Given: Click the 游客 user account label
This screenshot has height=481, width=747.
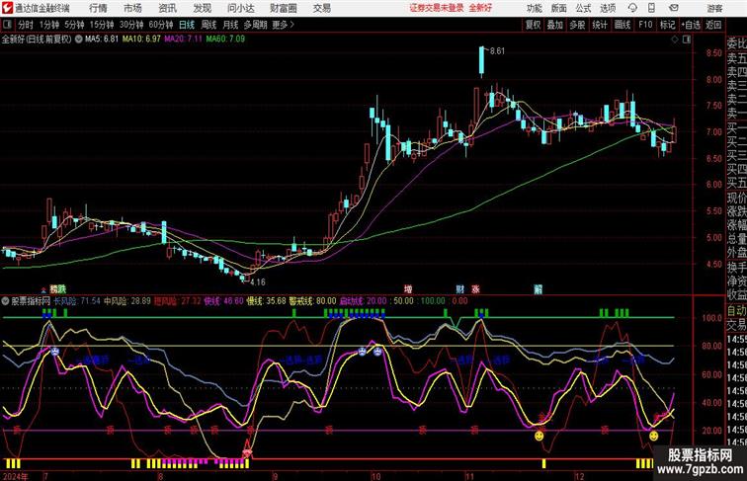Looking at the screenshot, I should (714, 8).
